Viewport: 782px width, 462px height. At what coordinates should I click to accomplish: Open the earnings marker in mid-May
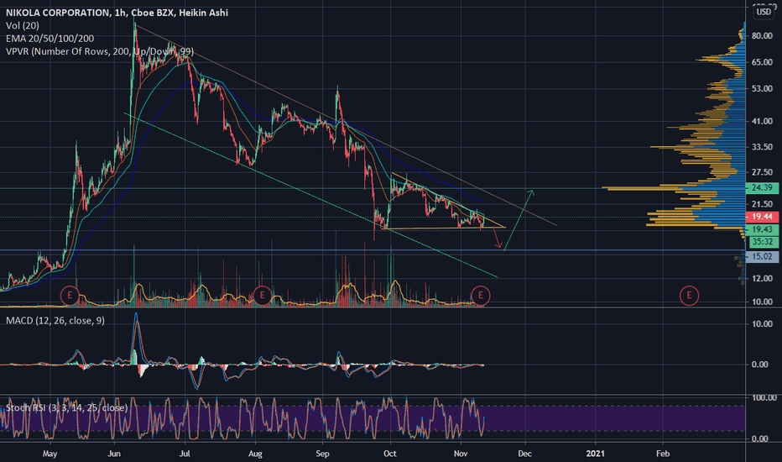[70, 295]
